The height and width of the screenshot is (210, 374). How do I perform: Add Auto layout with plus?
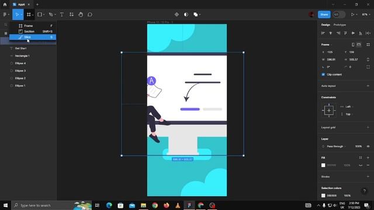(x=368, y=86)
